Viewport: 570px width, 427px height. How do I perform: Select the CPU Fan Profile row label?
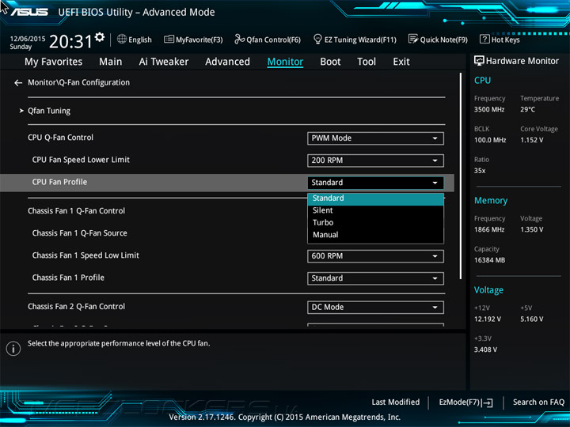pos(59,182)
